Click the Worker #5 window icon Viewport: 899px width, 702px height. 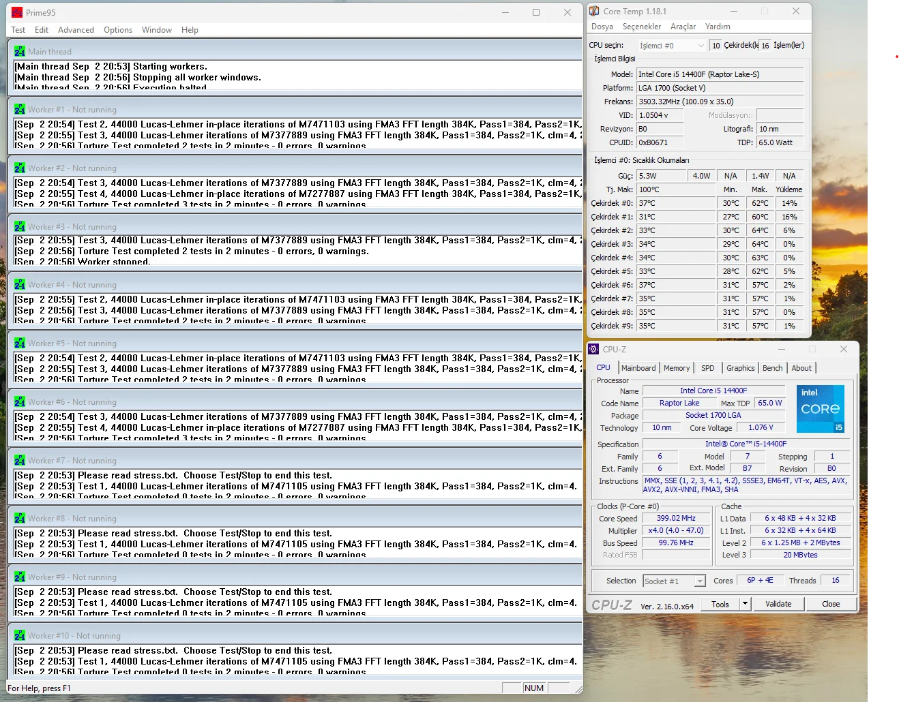tap(20, 344)
